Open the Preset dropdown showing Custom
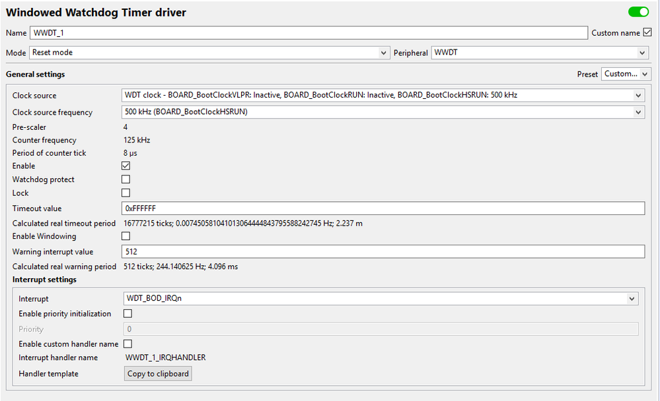Screen dimensions: 660x401 626,75
